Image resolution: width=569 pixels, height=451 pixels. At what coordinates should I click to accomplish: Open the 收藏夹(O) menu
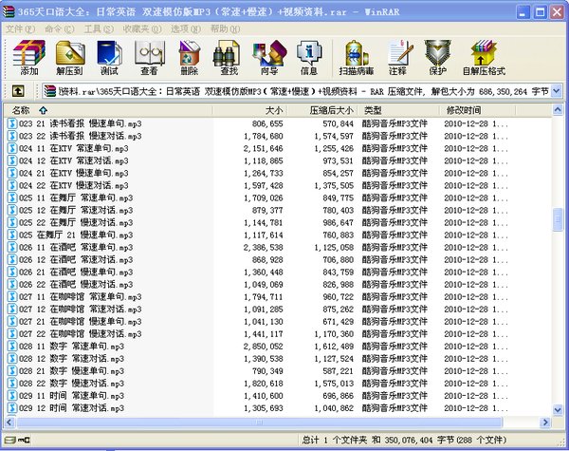coord(142,28)
